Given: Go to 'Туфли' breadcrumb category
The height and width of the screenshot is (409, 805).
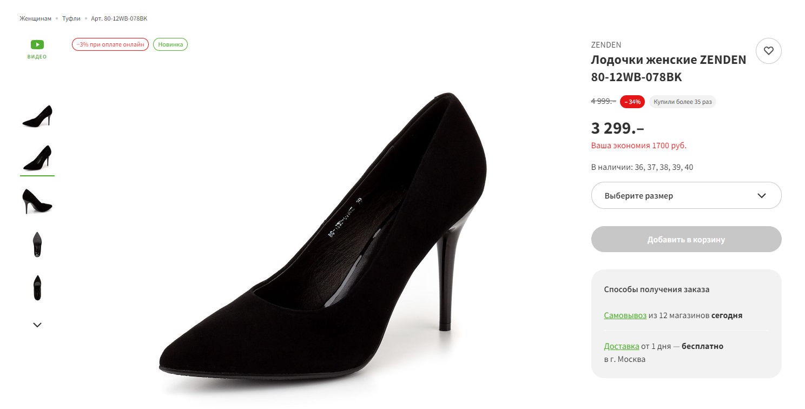Looking at the screenshot, I should pyautogui.click(x=71, y=18).
